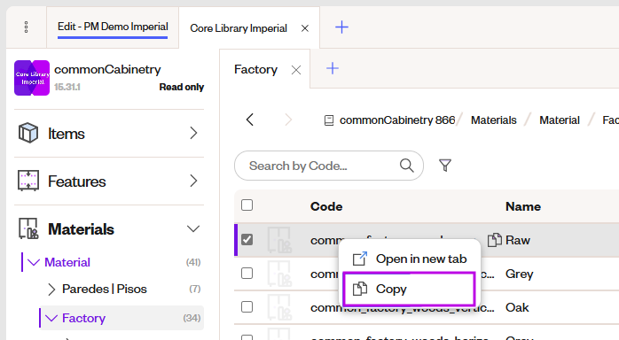Click the commonCabinetry 866 breadcrumb

point(397,120)
